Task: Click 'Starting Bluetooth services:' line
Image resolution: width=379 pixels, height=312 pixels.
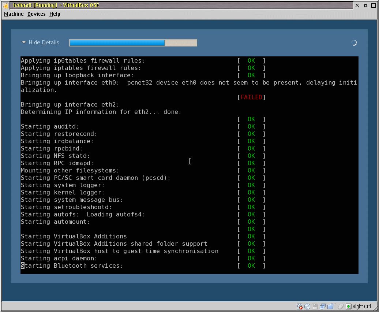Action: tap(72, 266)
